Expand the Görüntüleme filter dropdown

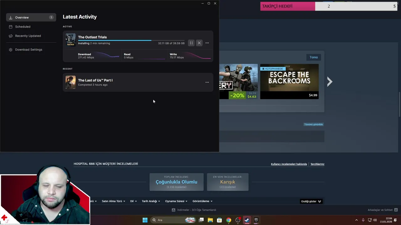(202, 201)
